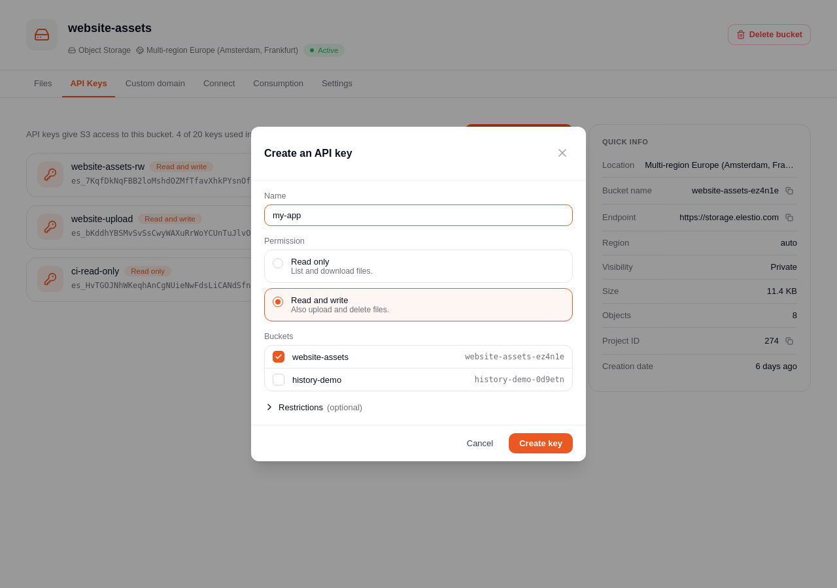Copy the endpoint URL
The height and width of the screenshot is (588, 837).
789,218
